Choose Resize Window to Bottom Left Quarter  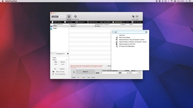click(133, 42)
